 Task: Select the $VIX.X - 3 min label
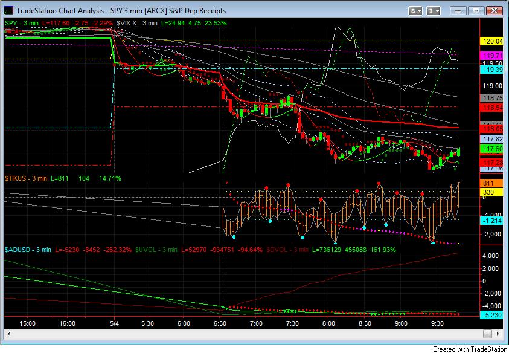(x=136, y=23)
